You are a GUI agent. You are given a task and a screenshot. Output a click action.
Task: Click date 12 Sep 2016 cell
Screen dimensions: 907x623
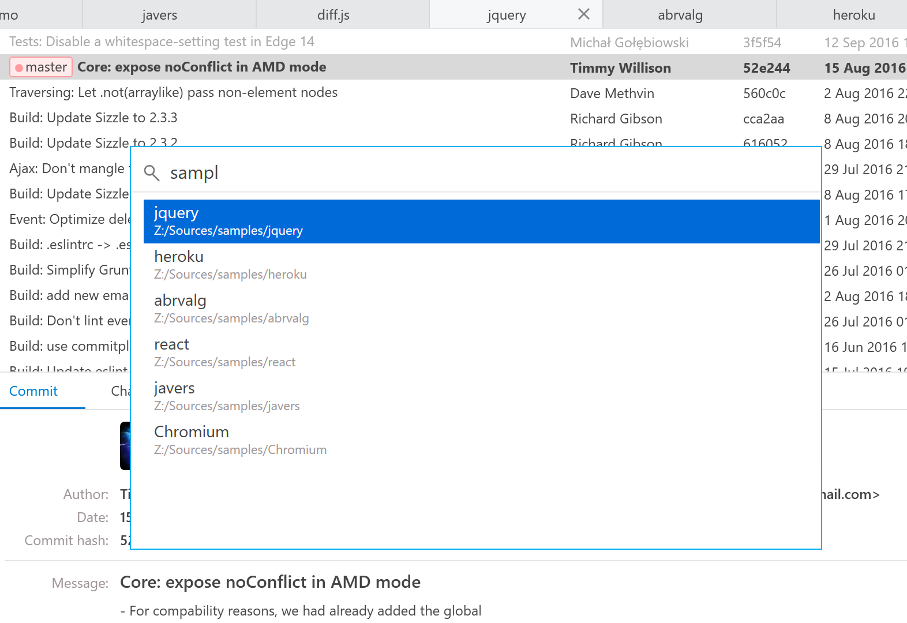pos(864,43)
